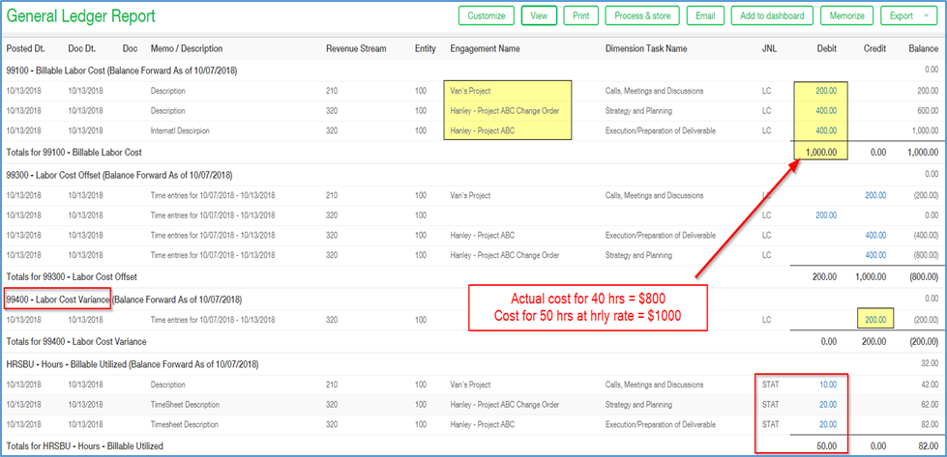Viewport: 947px width, 457px height.
Task: Select Totals for 99400 - Labor Cost Variance
Action: coord(76,341)
